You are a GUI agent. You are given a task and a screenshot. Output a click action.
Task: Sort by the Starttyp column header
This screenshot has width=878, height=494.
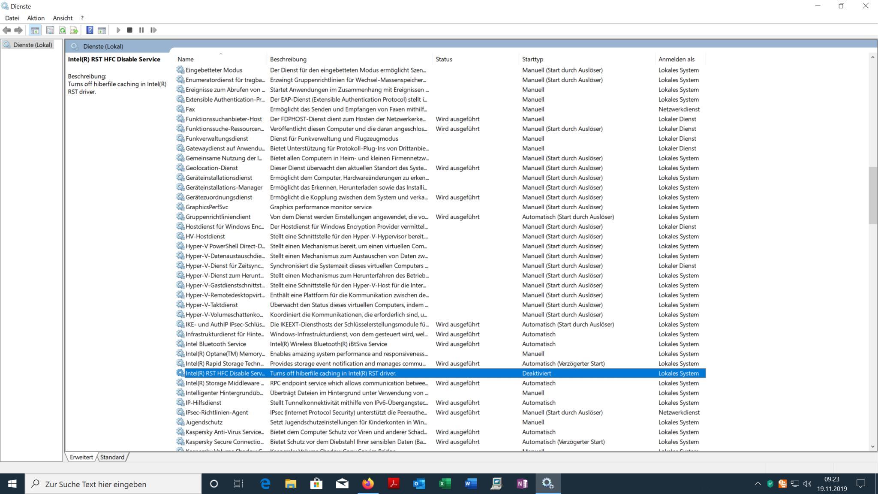click(x=587, y=59)
